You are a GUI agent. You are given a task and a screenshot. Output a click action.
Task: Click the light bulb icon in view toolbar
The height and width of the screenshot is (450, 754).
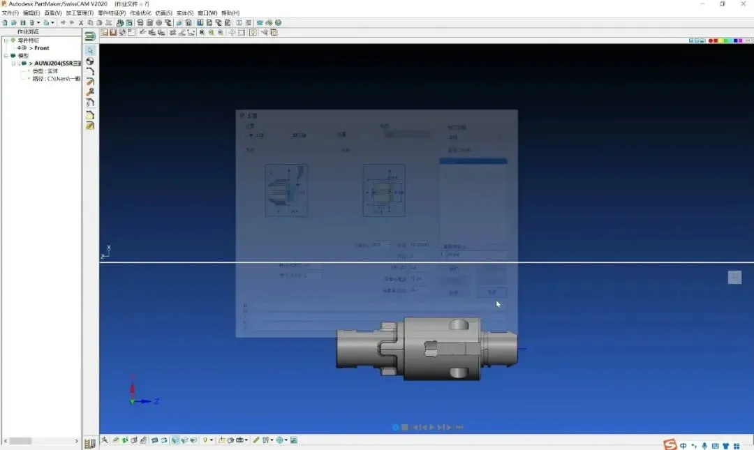[x=253, y=33]
